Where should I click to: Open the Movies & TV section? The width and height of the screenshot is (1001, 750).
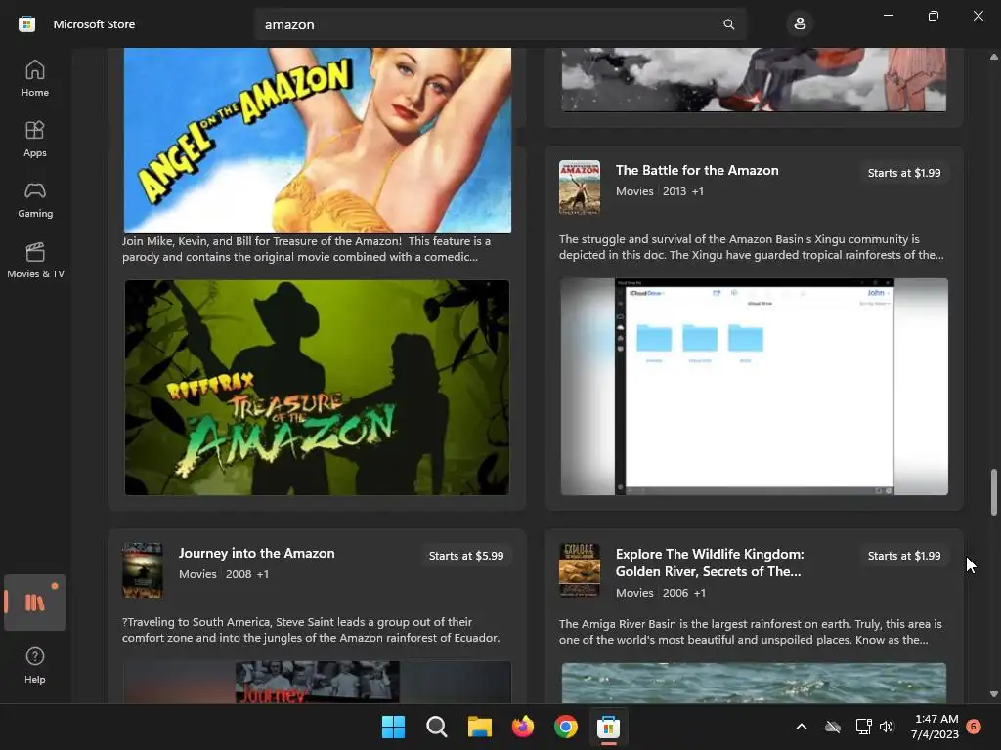click(35, 260)
